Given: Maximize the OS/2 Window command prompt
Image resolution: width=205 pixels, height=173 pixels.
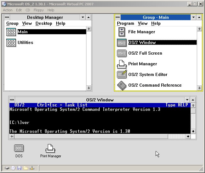Looking at the screenshot, I should coord(193,100).
